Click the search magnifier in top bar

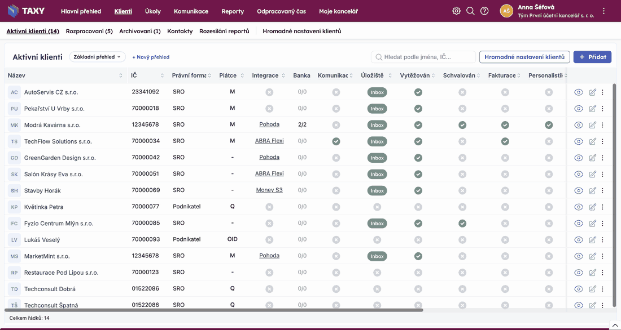470,11
